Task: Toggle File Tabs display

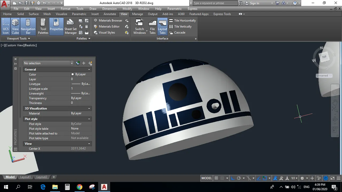Action: point(152,26)
